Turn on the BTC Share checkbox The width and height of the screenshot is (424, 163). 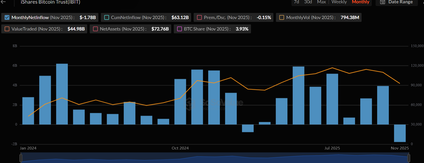[x=180, y=29]
